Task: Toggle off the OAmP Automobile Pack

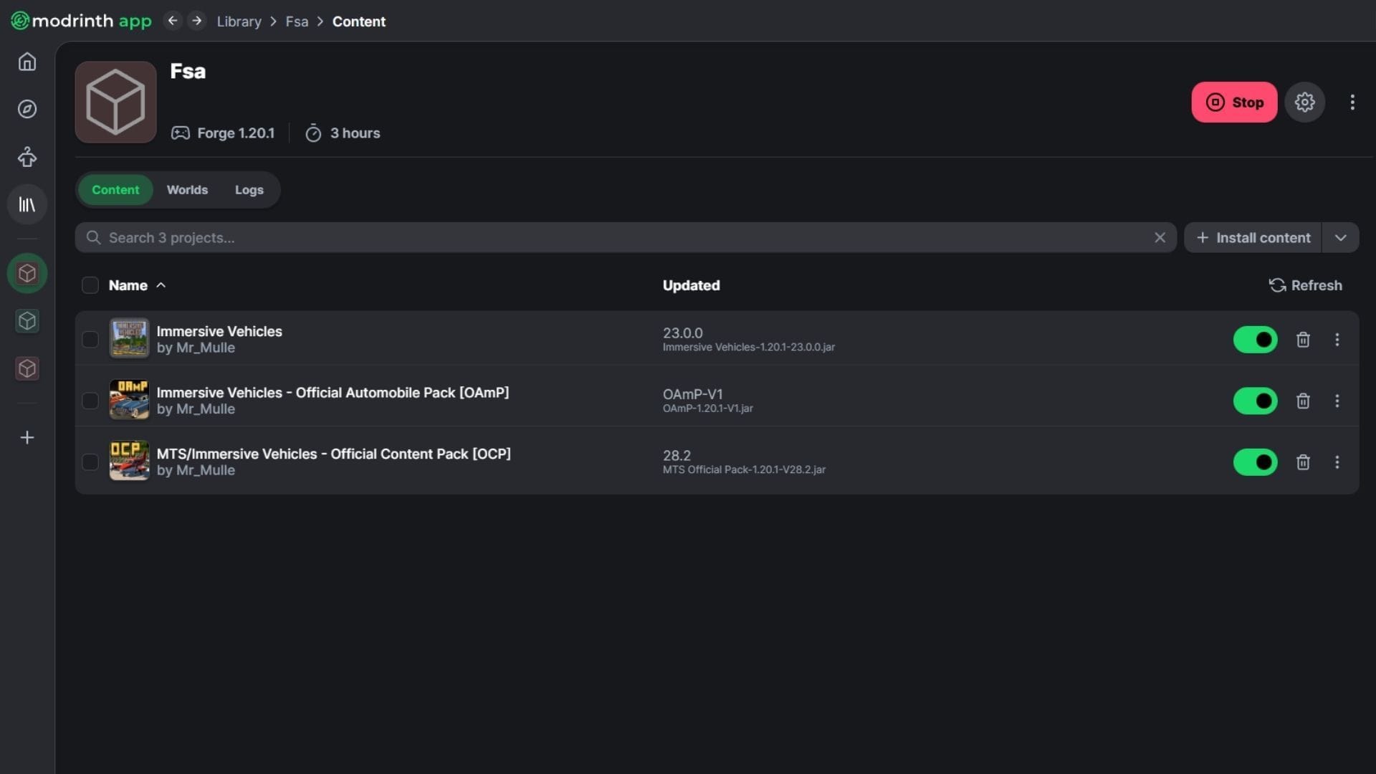Action: (1255, 401)
